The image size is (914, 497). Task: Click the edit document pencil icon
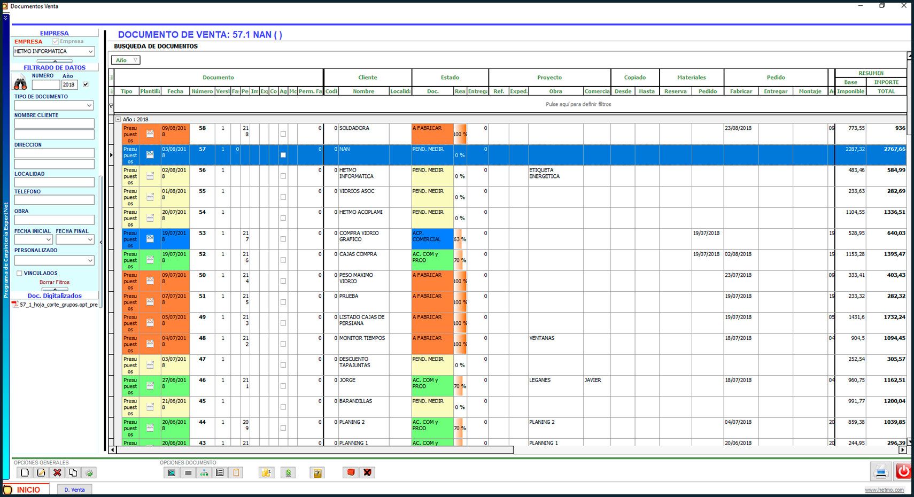[41, 472]
